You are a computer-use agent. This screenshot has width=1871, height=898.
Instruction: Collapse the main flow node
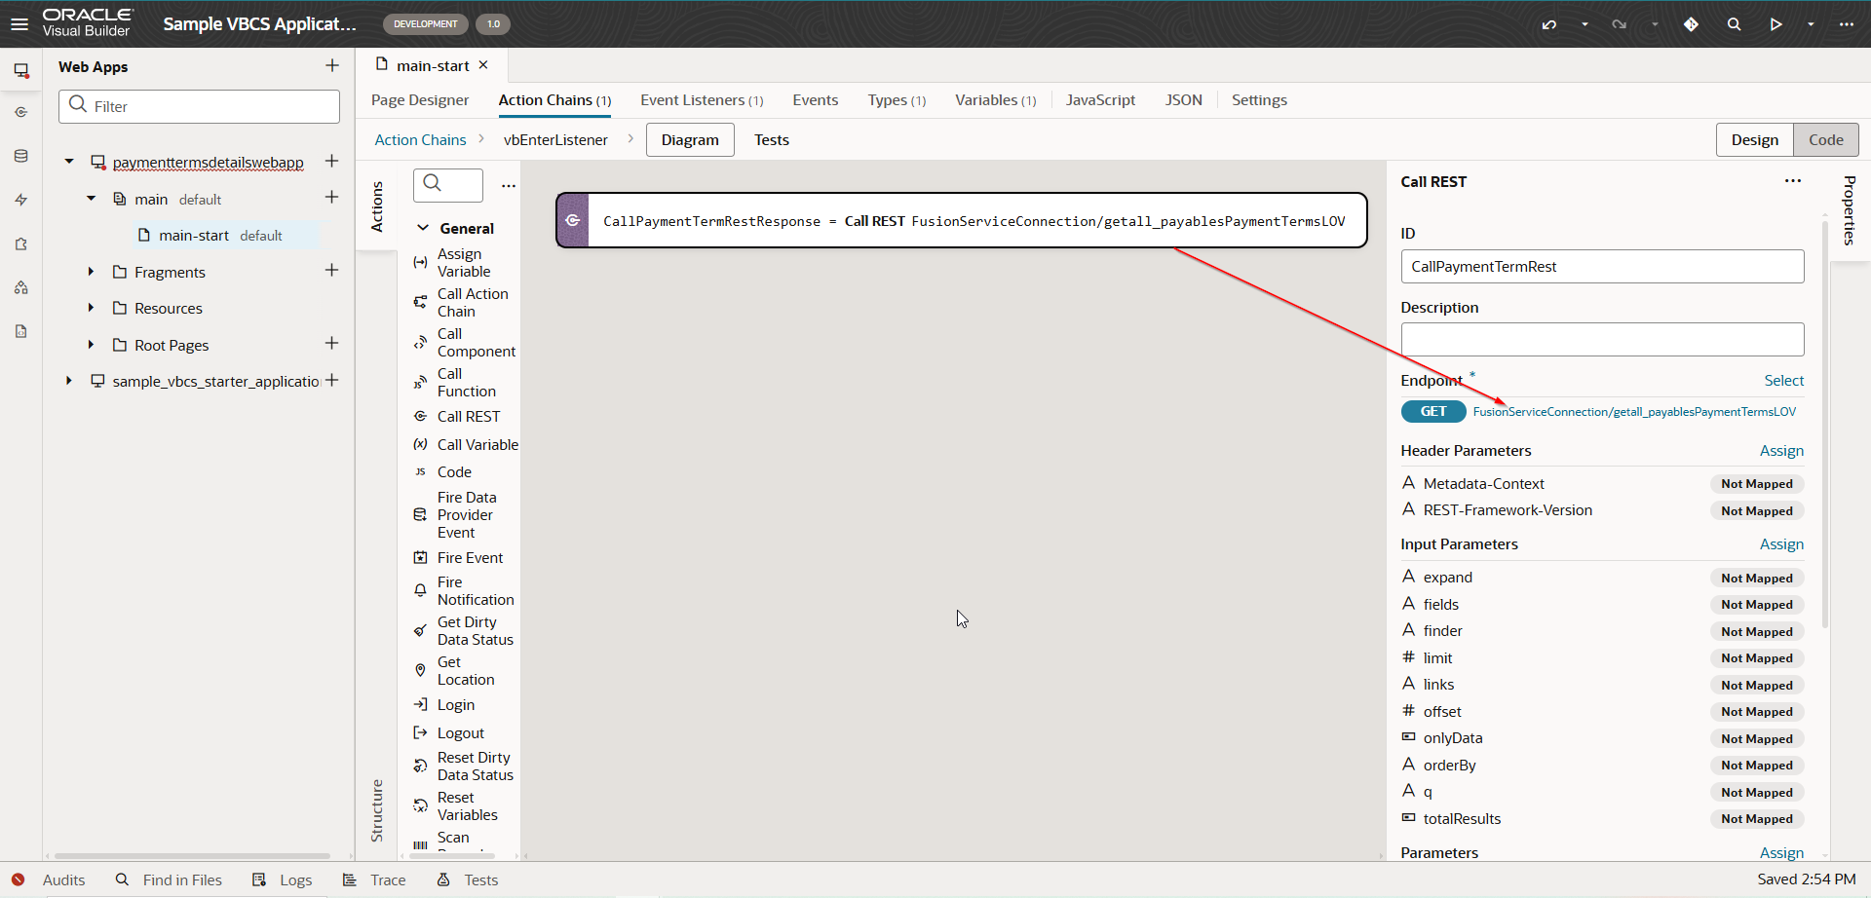pos(92,199)
